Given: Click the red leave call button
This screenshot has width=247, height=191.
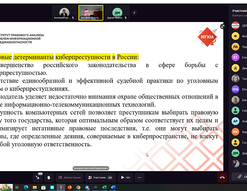Looking at the screenshot, I should (x=222, y=177).
